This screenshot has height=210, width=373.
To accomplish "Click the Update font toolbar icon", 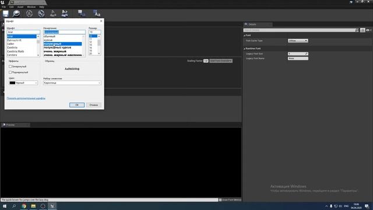I will [29, 13].
